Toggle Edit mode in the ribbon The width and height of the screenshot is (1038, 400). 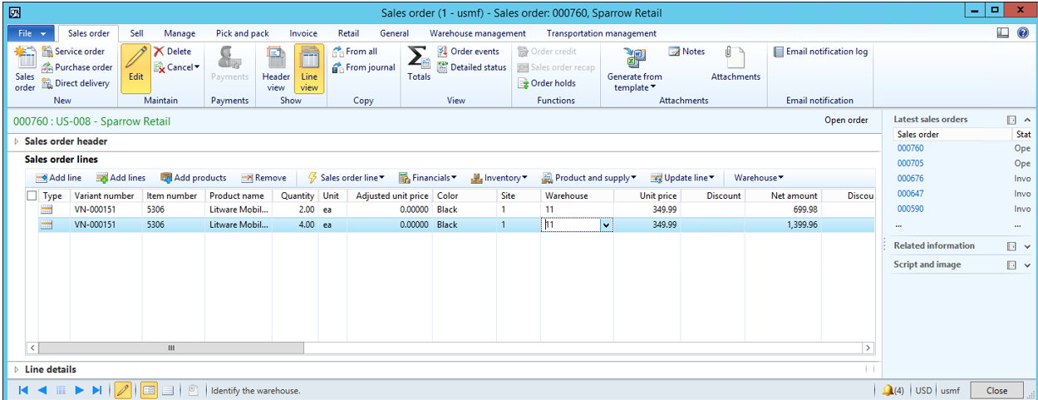click(135, 67)
